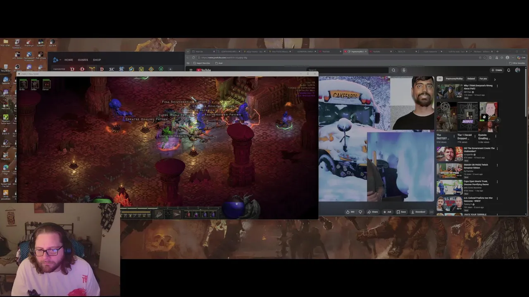Open the CPUID CPU-Z desktop shortcut
The width and height of the screenshot is (529, 297).
pos(6,93)
